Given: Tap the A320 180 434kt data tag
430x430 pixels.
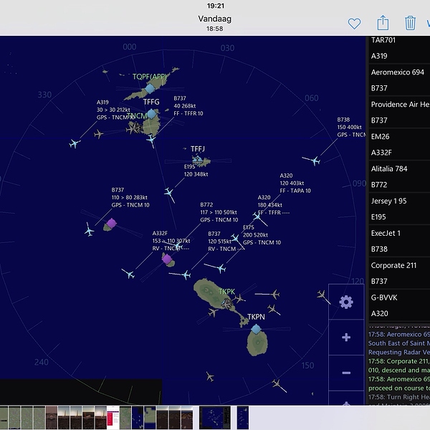Looking at the screenshot, I should pos(273,205).
